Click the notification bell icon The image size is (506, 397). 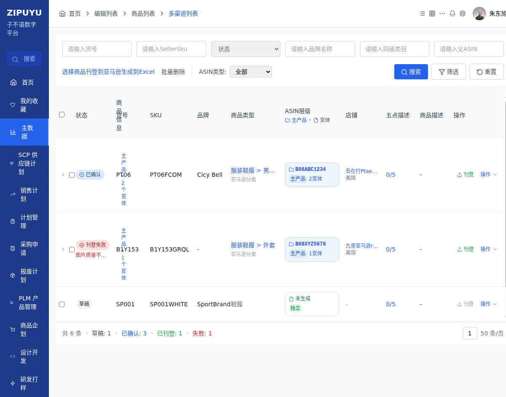tap(452, 14)
